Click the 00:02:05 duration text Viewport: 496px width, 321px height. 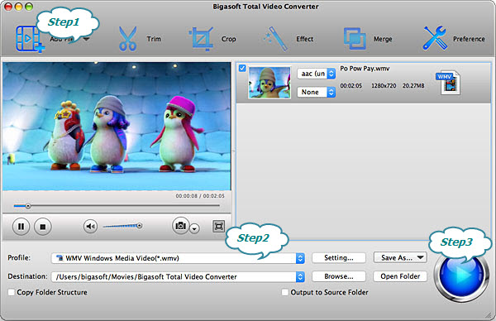click(x=351, y=85)
